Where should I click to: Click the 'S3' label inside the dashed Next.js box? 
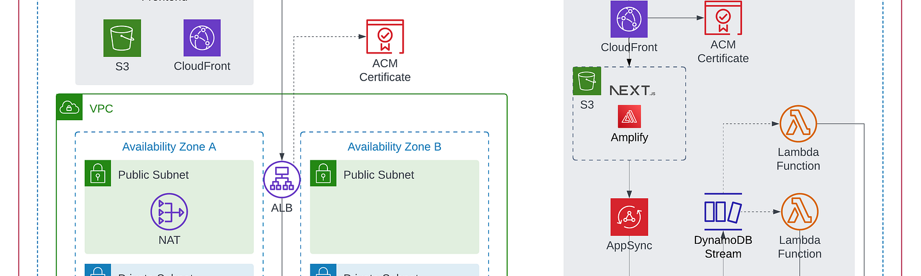tap(587, 105)
